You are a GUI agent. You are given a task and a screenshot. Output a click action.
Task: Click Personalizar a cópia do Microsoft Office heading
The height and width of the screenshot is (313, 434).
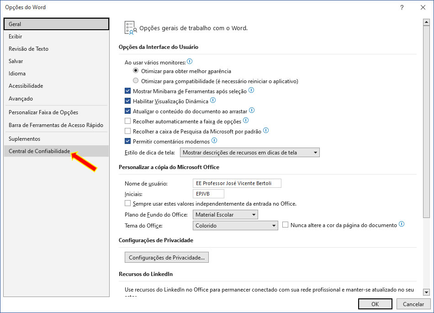(169, 167)
